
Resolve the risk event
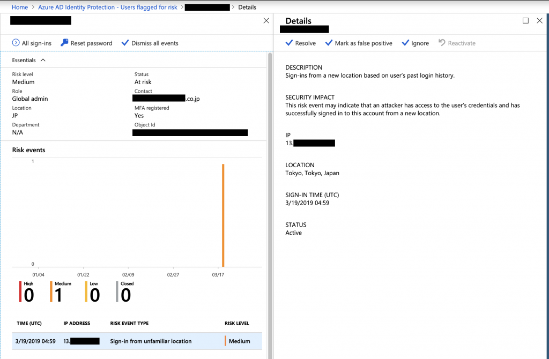(x=301, y=43)
